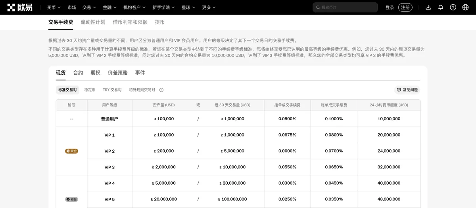Click the 挂单成交手续费 column header
The height and width of the screenshot is (208, 476).
287,105
